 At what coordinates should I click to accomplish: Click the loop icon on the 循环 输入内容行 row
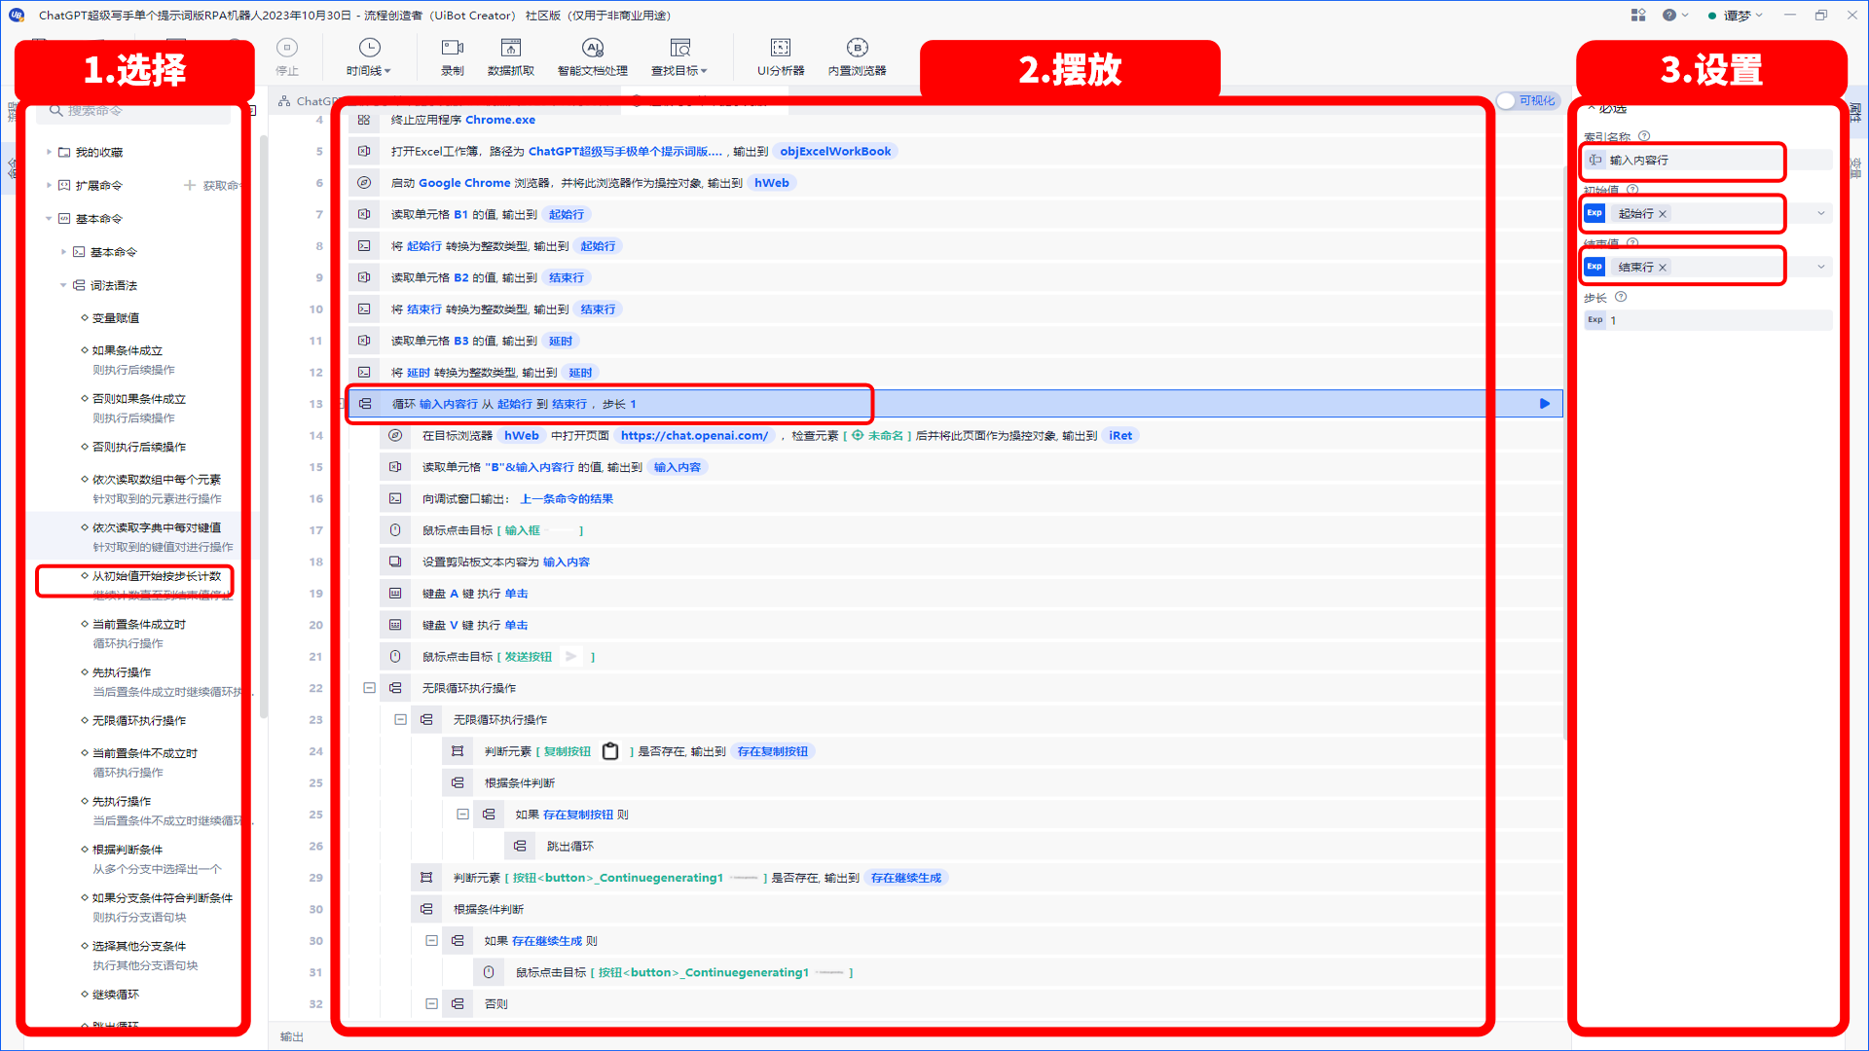tap(365, 404)
